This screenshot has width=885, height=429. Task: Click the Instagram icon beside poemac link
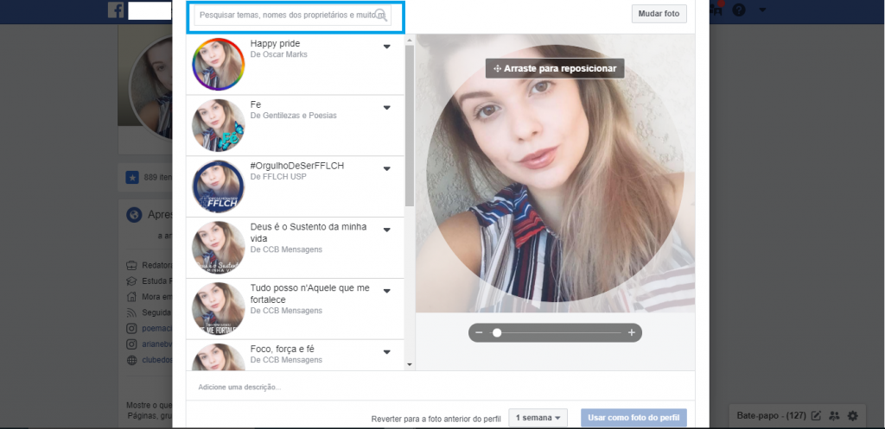pyautogui.click(x=131, y=328)
